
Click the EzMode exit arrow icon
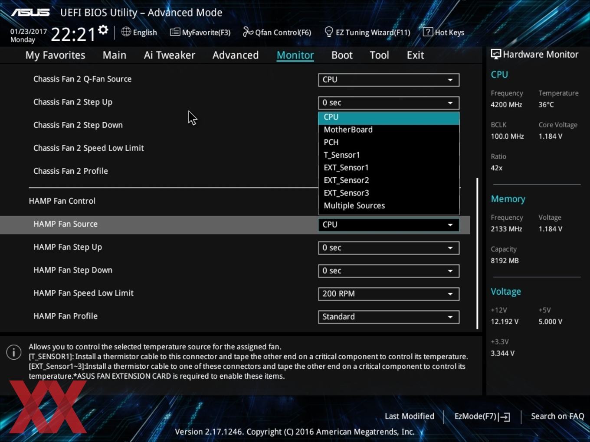504,417
